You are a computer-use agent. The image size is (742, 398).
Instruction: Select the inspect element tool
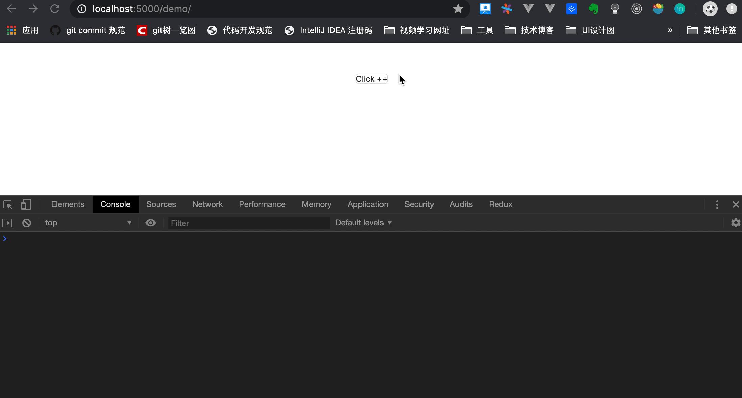(x=7, y=204)
